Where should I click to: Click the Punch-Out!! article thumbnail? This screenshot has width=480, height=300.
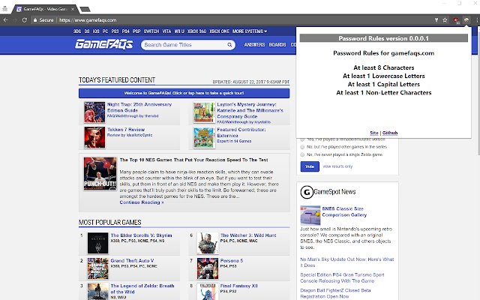coord(100,173)
